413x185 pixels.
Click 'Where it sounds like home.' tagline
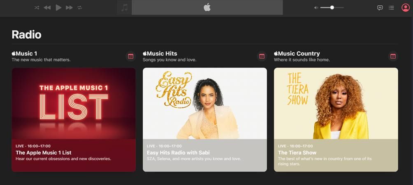(x=302, y=60)
